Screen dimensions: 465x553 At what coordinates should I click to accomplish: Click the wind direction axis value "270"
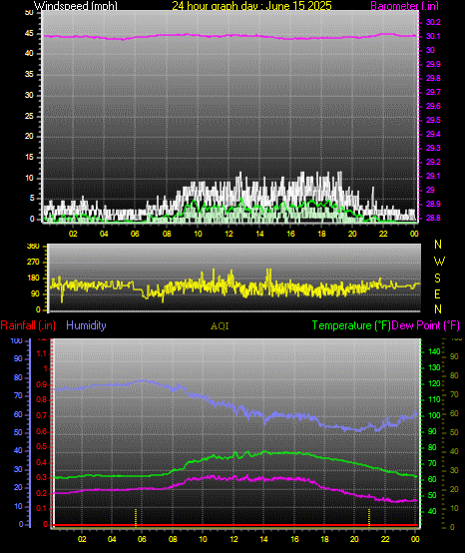tap(33, 263)
